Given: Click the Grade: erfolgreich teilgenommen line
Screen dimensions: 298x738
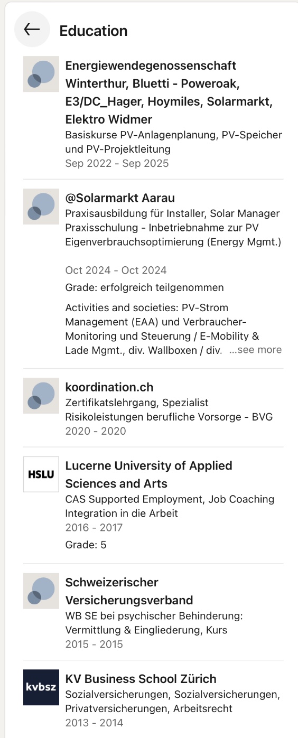Looking at the screenshot, I should pos(144,288).
